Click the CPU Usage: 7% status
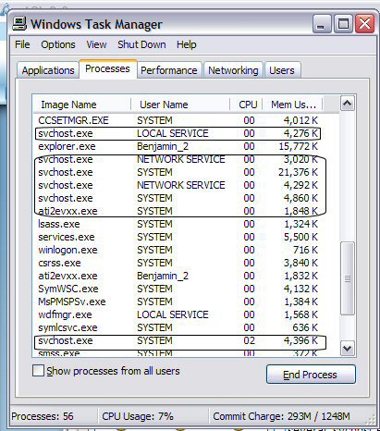 [138, 416]
